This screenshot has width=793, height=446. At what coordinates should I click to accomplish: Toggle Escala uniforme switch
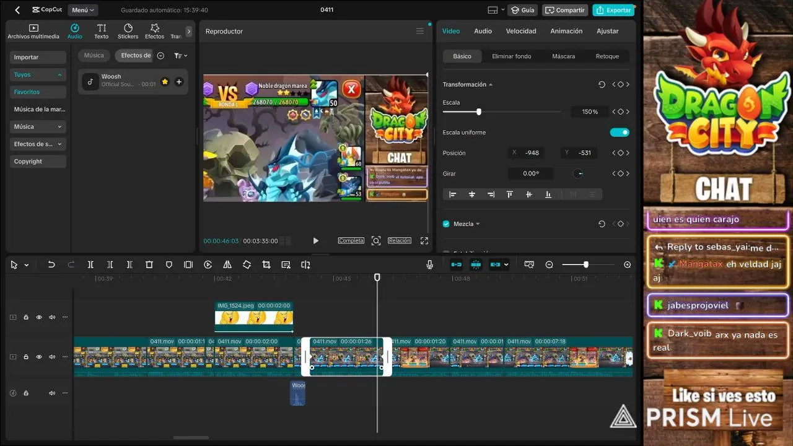coord(620,133)
